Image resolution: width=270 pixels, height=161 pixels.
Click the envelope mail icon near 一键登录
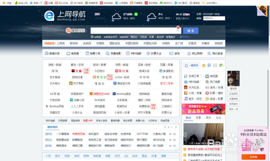(x=215, y=65)
